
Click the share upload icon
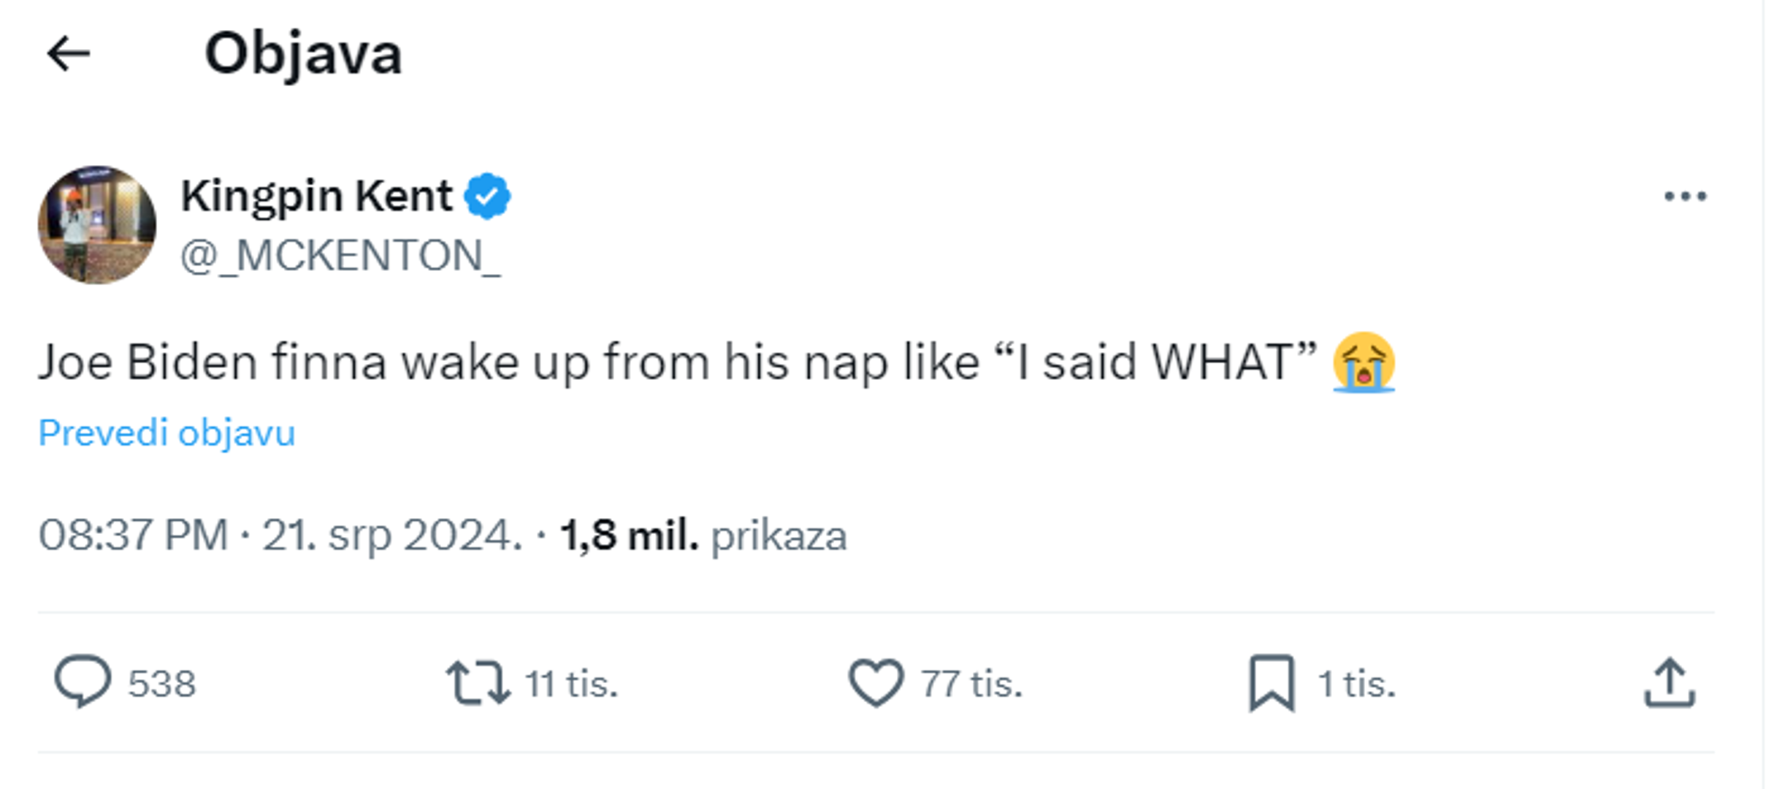point(1670,683)
